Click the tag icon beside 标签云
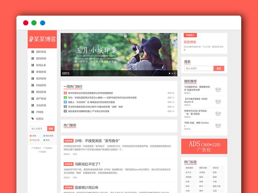258x193 pixels. tap(33, 119)
